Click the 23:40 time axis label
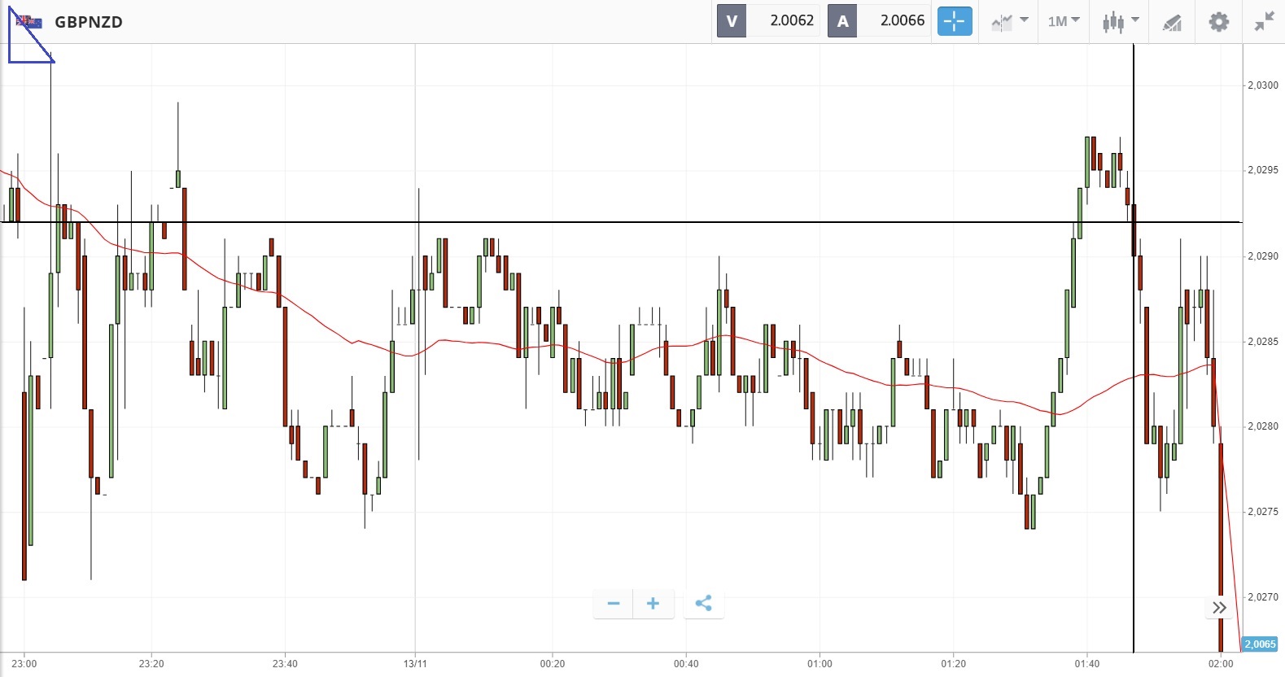This screenshot has width=1285, height=677. coord(285,664)
